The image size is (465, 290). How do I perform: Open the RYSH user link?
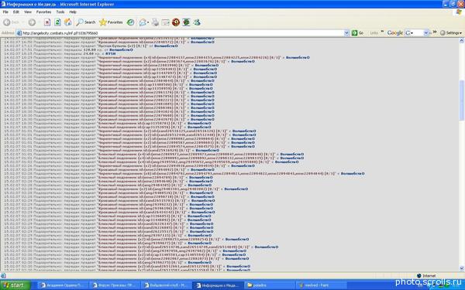tap(111, 54)
